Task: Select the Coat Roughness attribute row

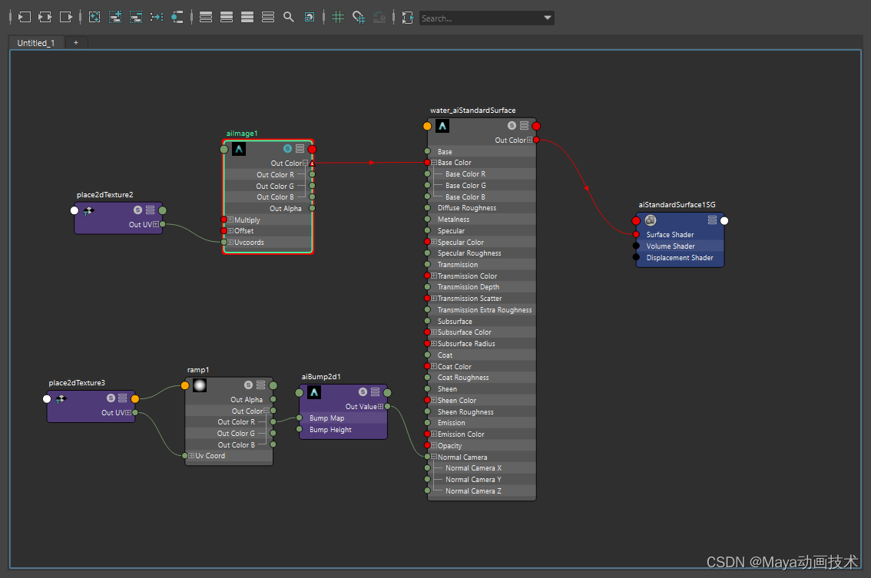Action: [482, 378]
